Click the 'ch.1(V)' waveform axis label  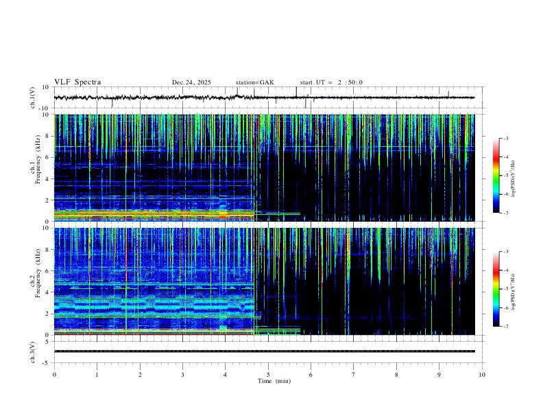[x=33, y=97]
